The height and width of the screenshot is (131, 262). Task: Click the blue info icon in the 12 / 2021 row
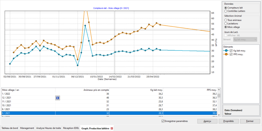click(58, 98)
